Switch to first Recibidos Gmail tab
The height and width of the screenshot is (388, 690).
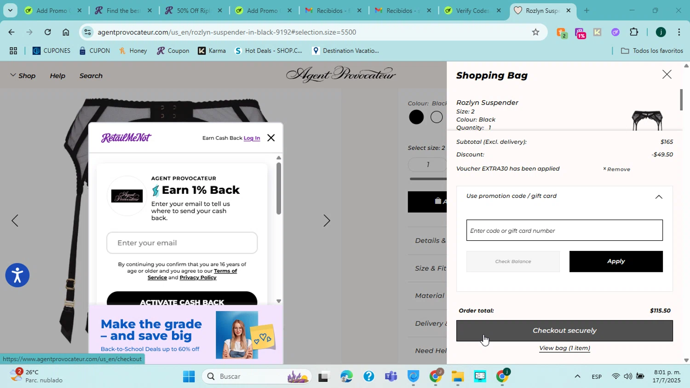tap(333, 10)
